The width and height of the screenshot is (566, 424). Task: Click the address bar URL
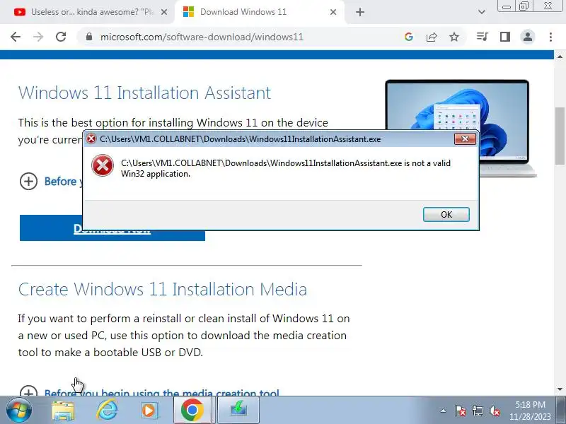(202, 37)
